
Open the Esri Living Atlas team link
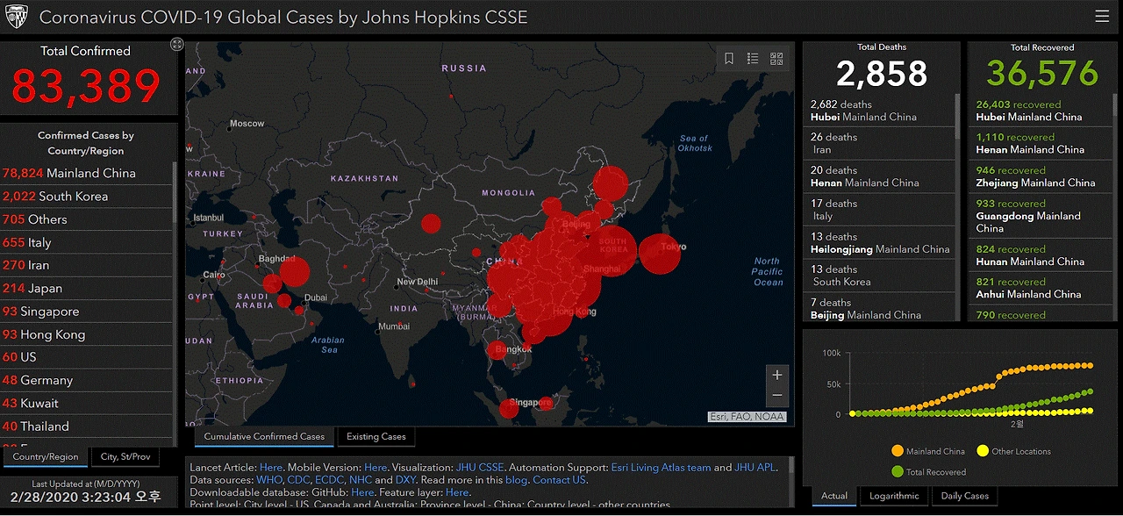coord(661,468)
